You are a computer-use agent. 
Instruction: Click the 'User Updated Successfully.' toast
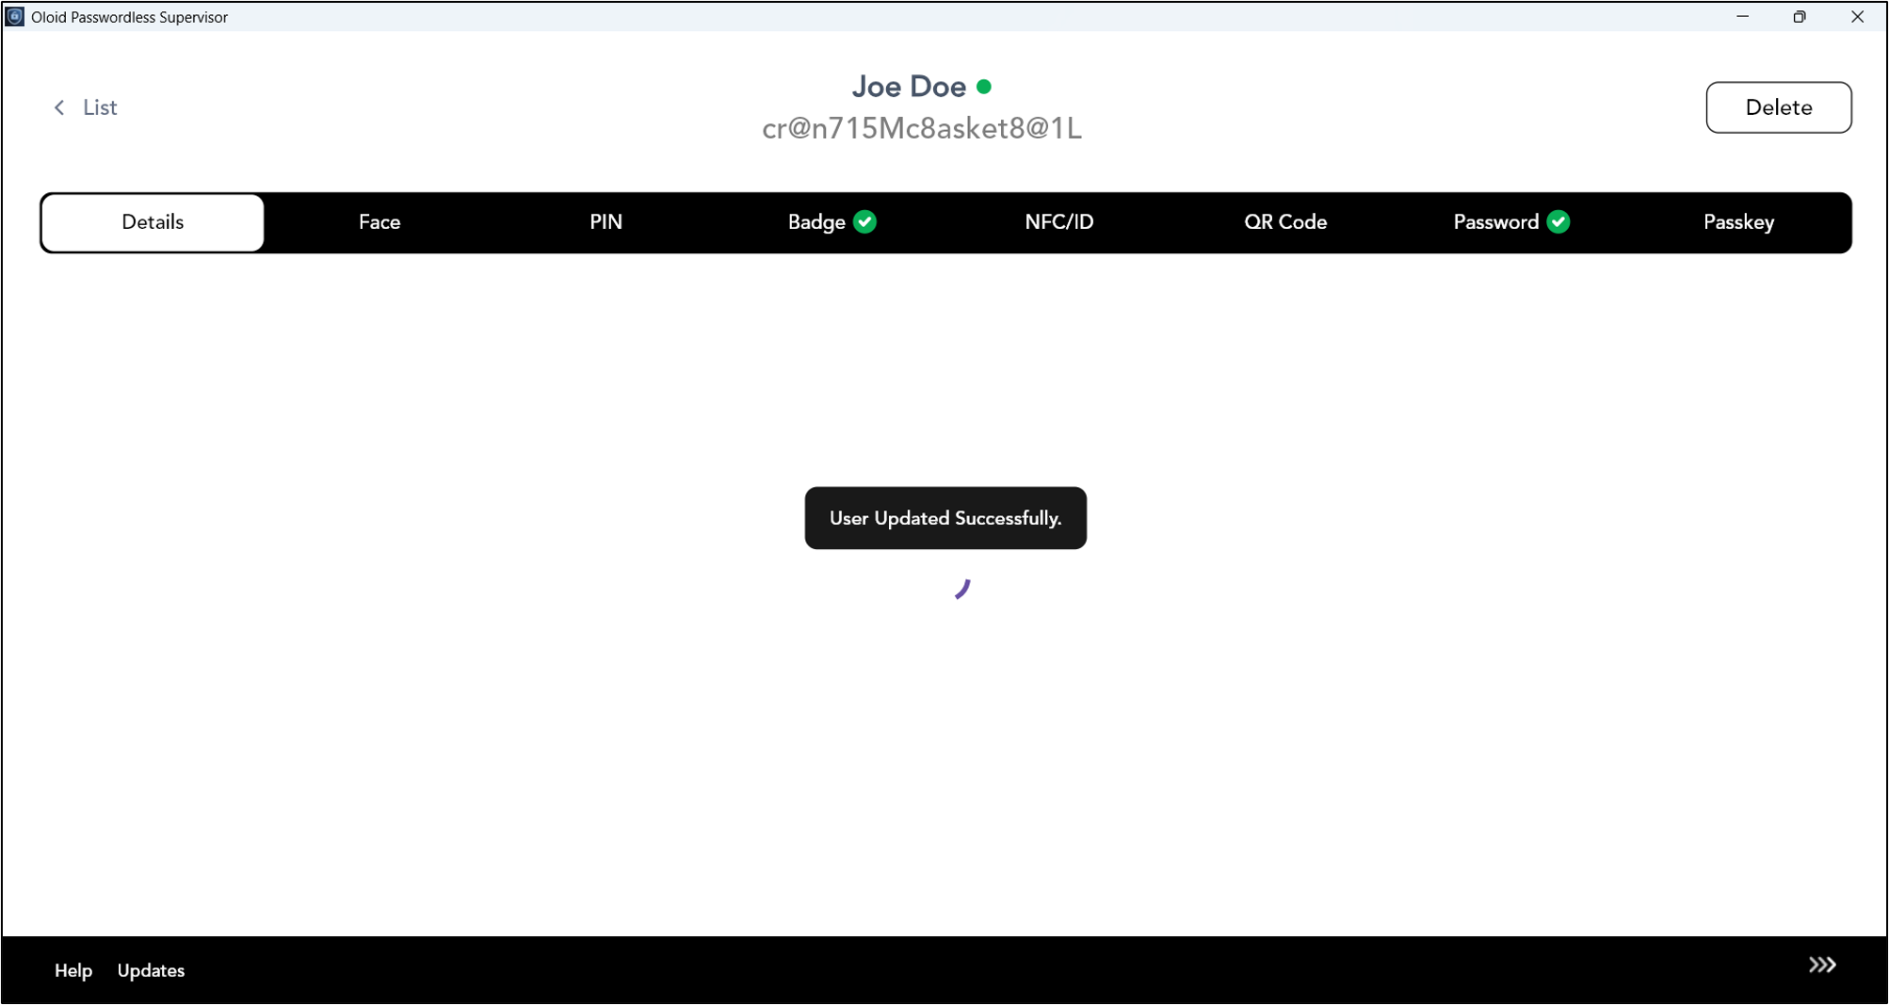tap(945, 518)
